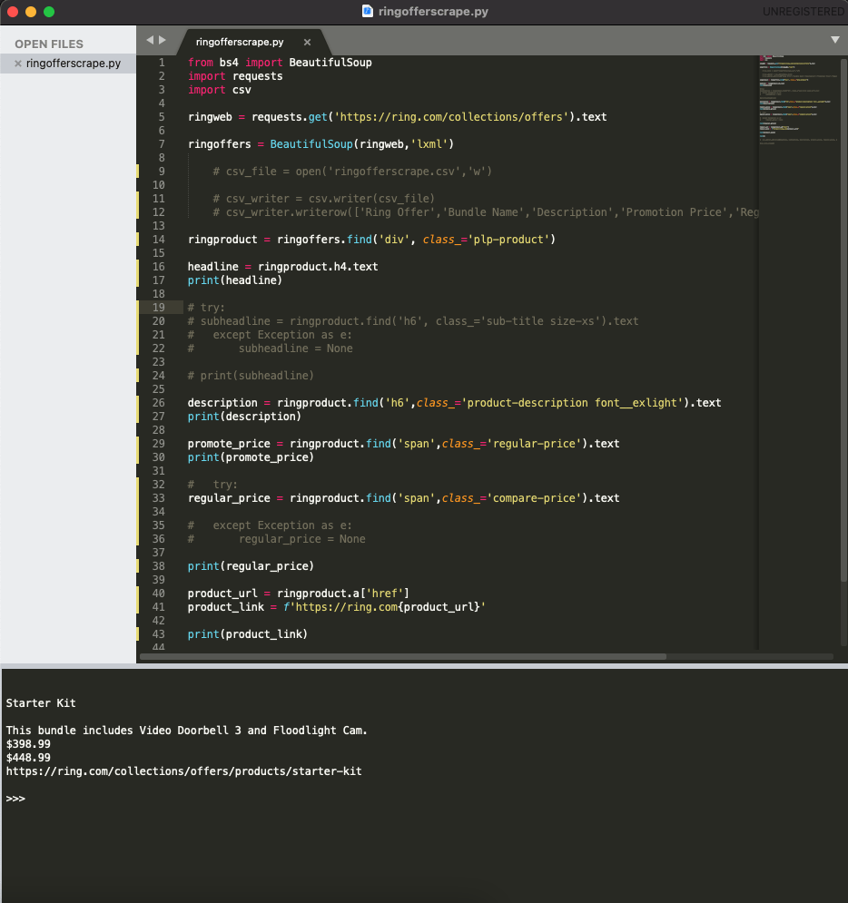Click 'import csv' on line 3

coord(220,90)
